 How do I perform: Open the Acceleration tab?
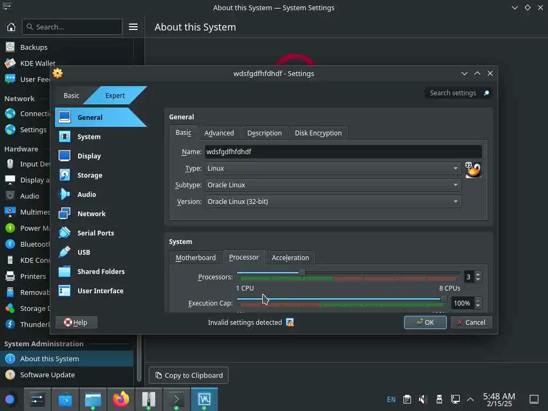tap(291, 257)
